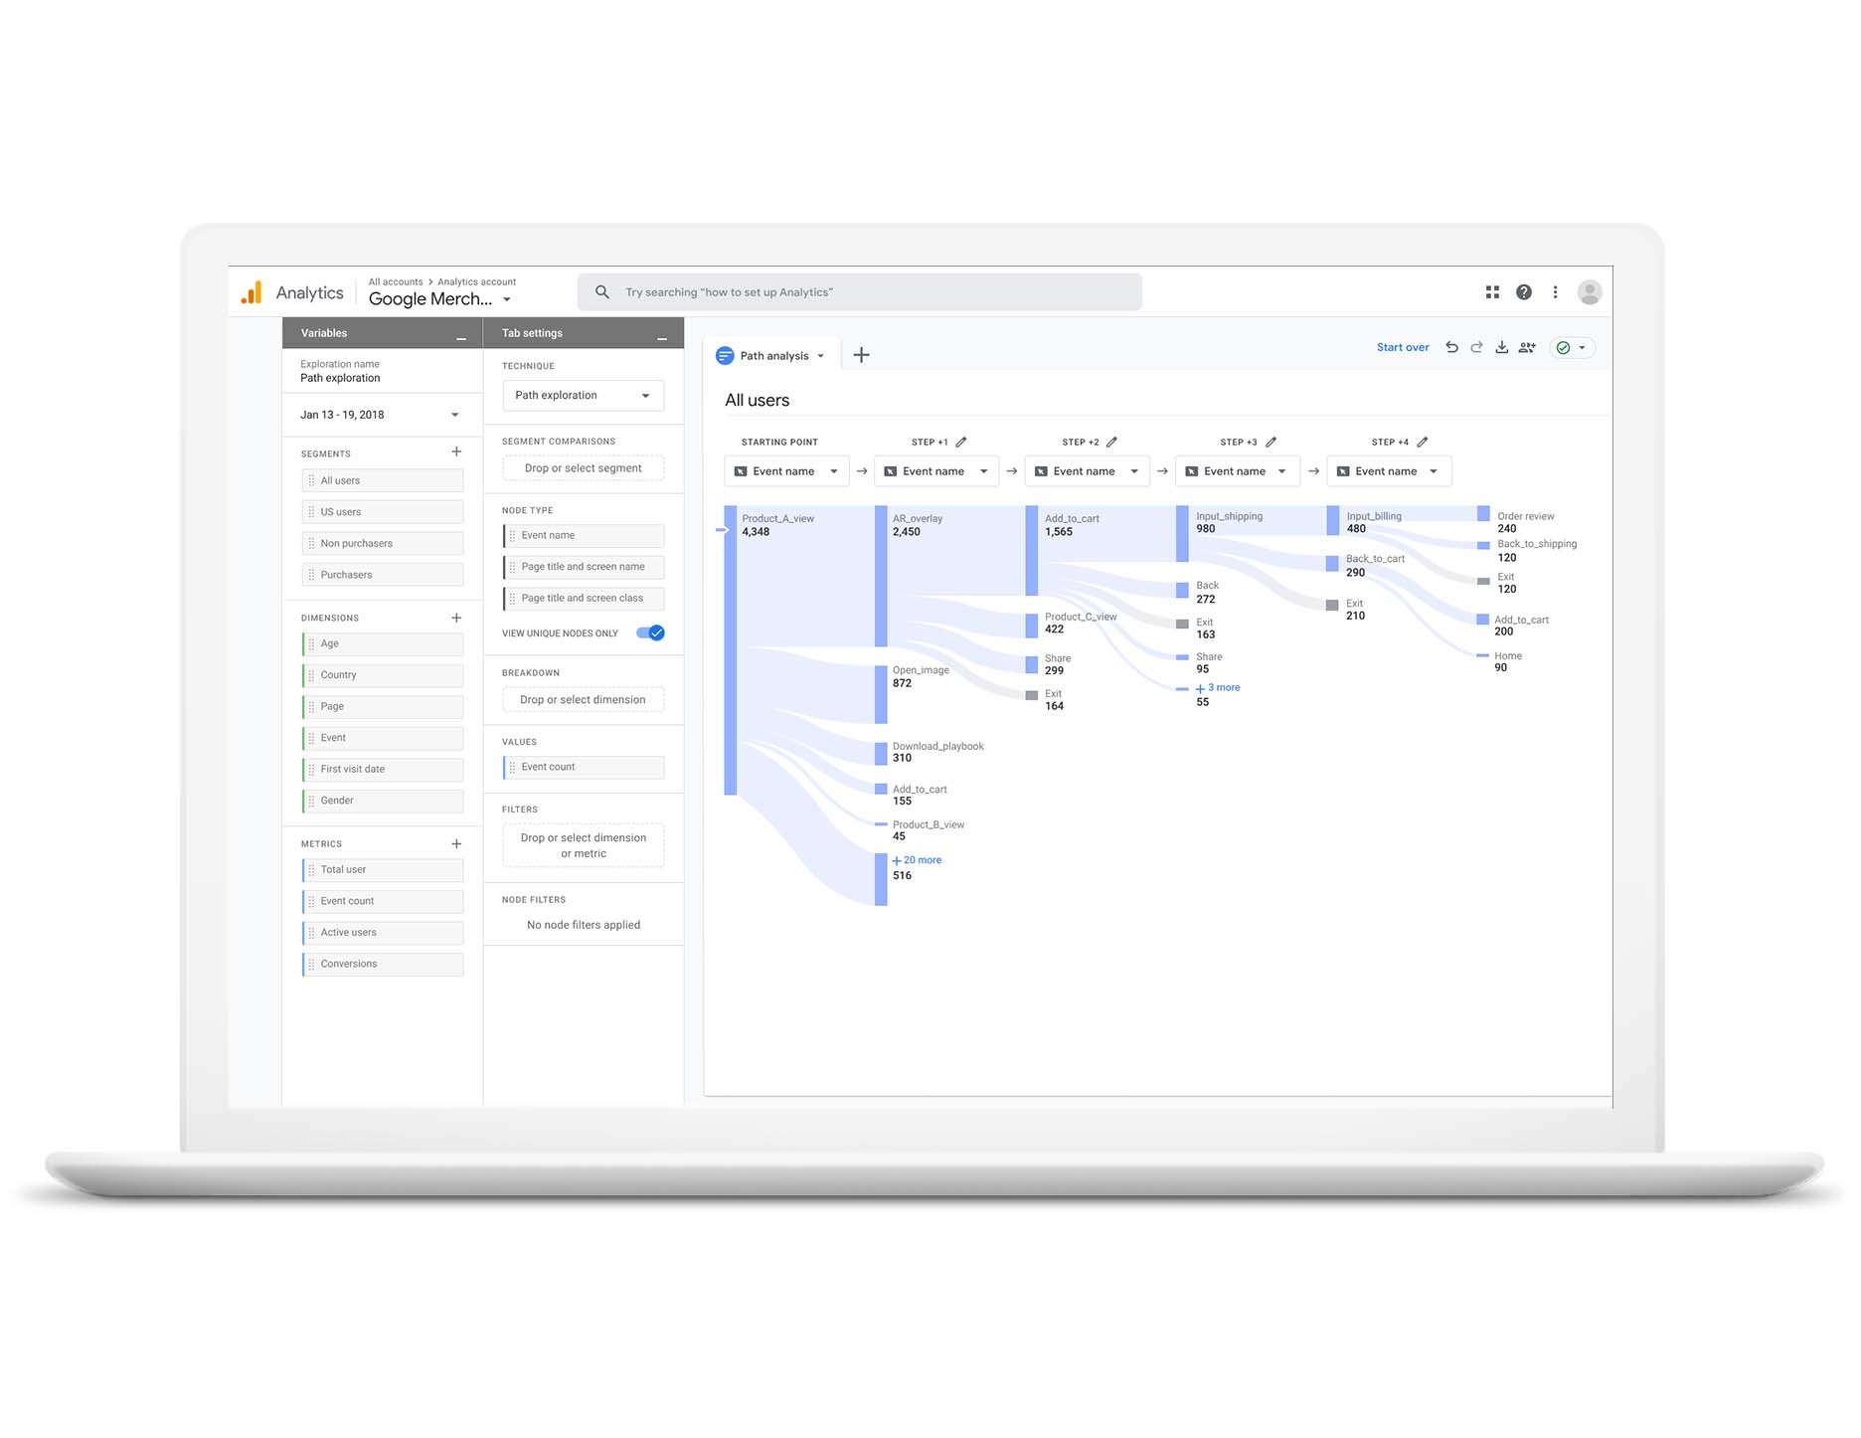Collapse the Tab settings panel
Viewport: 1861px width, 1438px height.
(x=661, y=334)
